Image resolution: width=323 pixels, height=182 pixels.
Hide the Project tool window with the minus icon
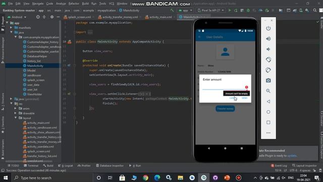click(x=58, y=17)
